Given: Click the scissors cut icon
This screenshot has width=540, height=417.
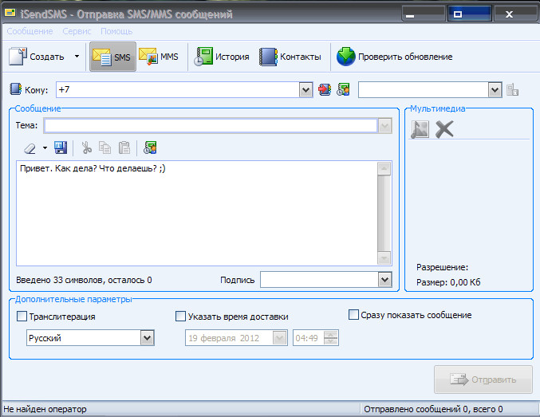Looking at the screenshot, I should coord(86,148).
